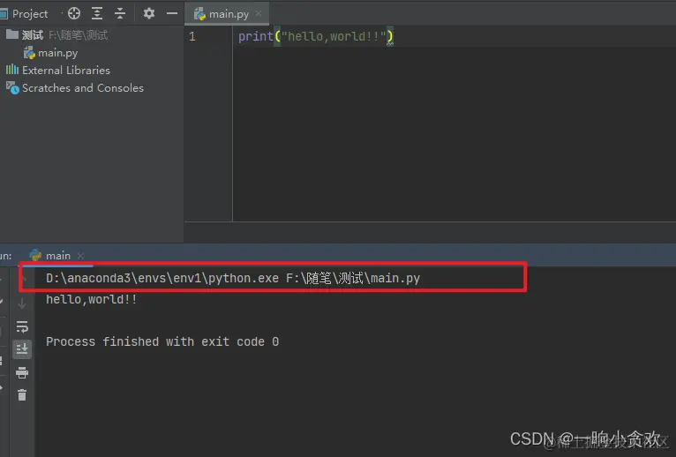Toggle scroll to end in console
Viewport: 676px width, 457px height.
pos(22,349)
